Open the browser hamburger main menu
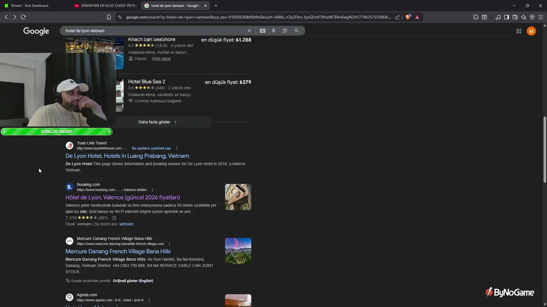 541,17
